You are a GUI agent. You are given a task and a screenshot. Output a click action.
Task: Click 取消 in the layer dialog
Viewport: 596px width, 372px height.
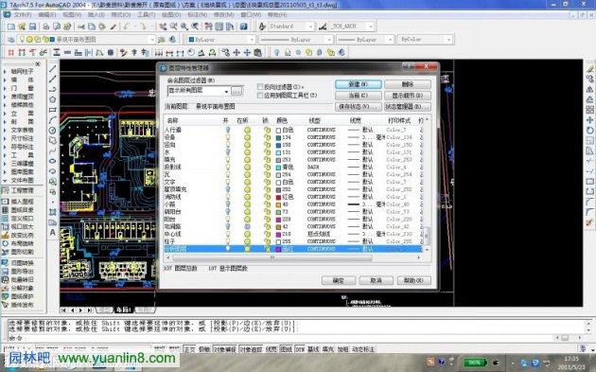[x=376, y=281]
